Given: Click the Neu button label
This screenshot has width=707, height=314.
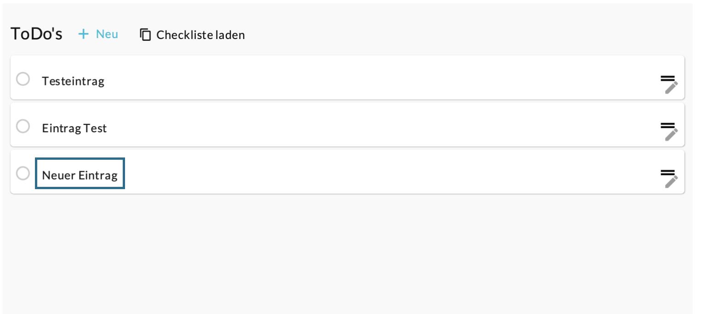Looking at the screenshot, I should pos(107,34).
